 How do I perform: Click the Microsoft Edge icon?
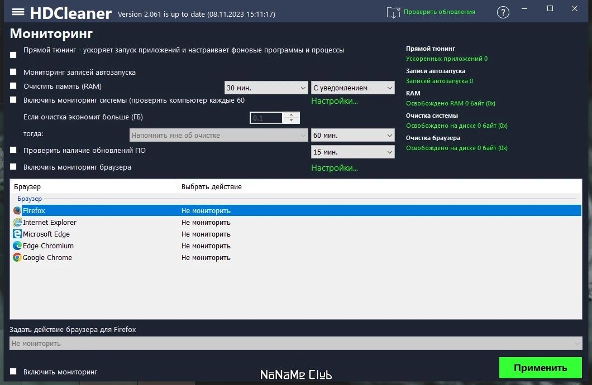pyautogui.click(x=17, y=234)
